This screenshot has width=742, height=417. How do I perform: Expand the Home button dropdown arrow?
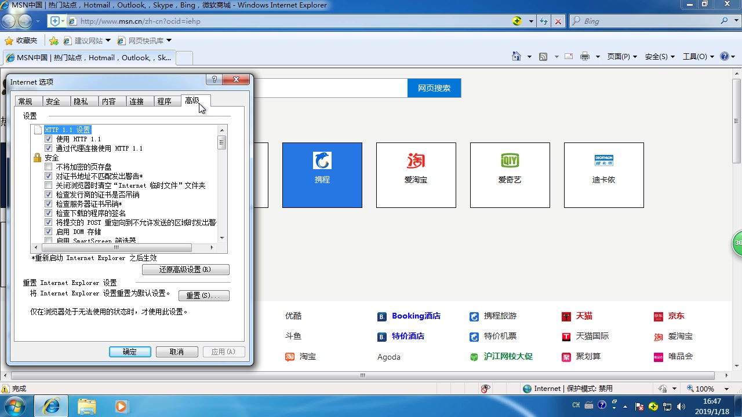529,57
